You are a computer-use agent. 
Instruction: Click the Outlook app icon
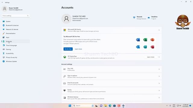138,47
